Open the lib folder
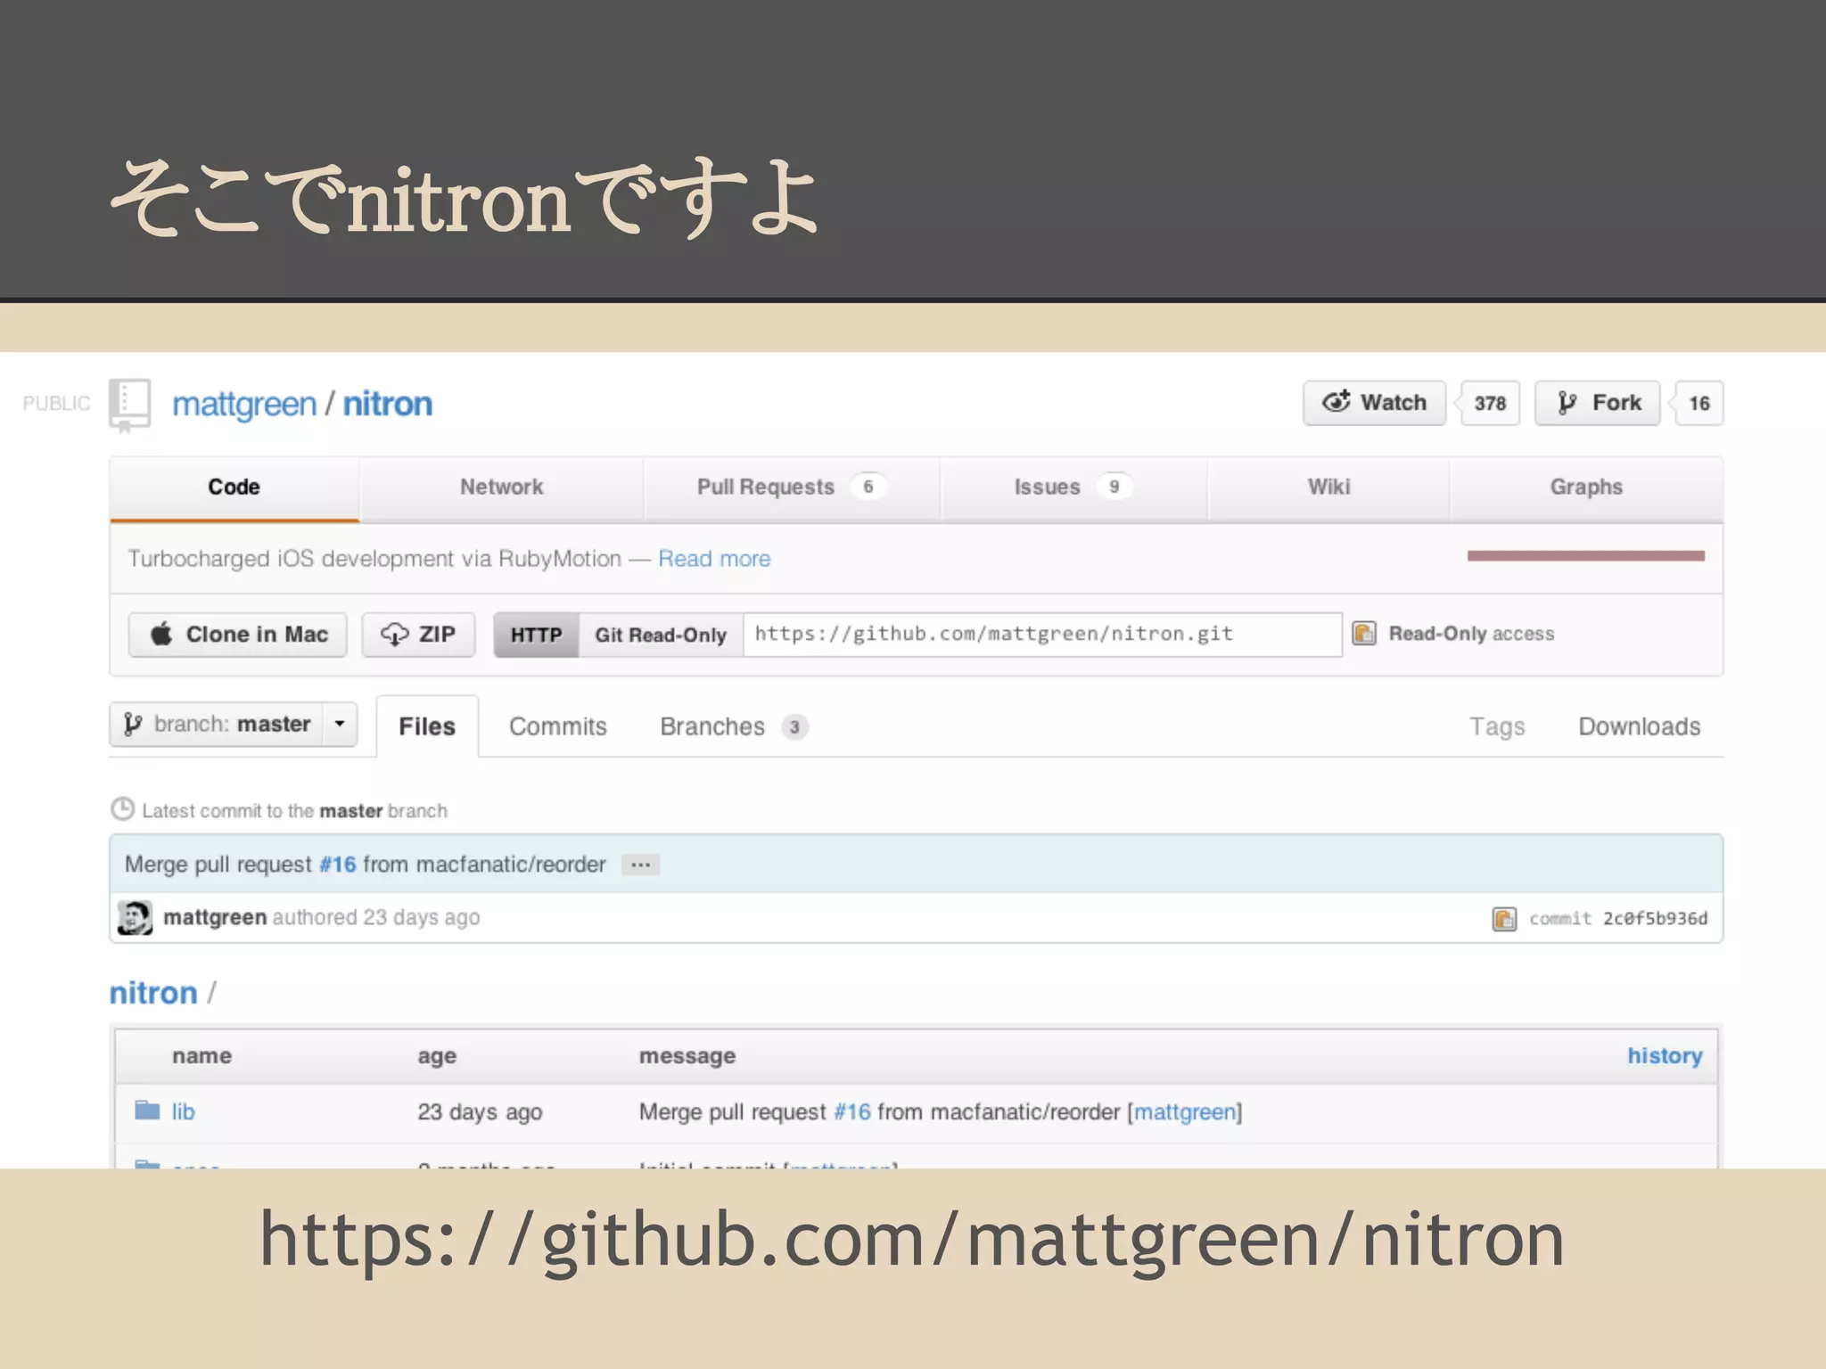 click(183, 1112)
